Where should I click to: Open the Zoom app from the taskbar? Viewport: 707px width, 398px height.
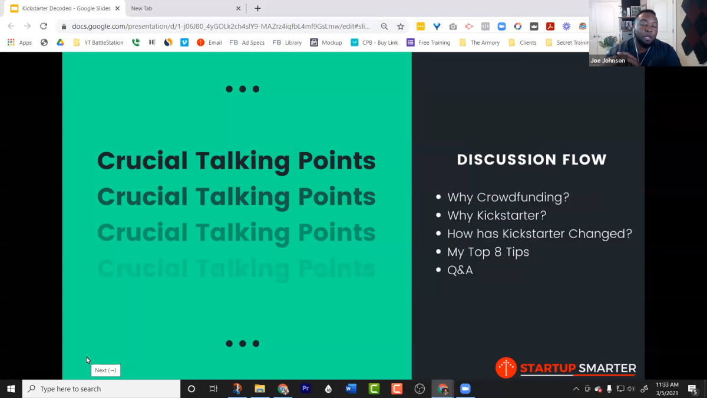coord(465,389)
